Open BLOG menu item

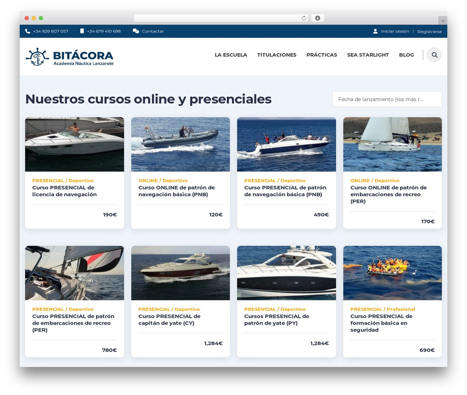(406, 55)
